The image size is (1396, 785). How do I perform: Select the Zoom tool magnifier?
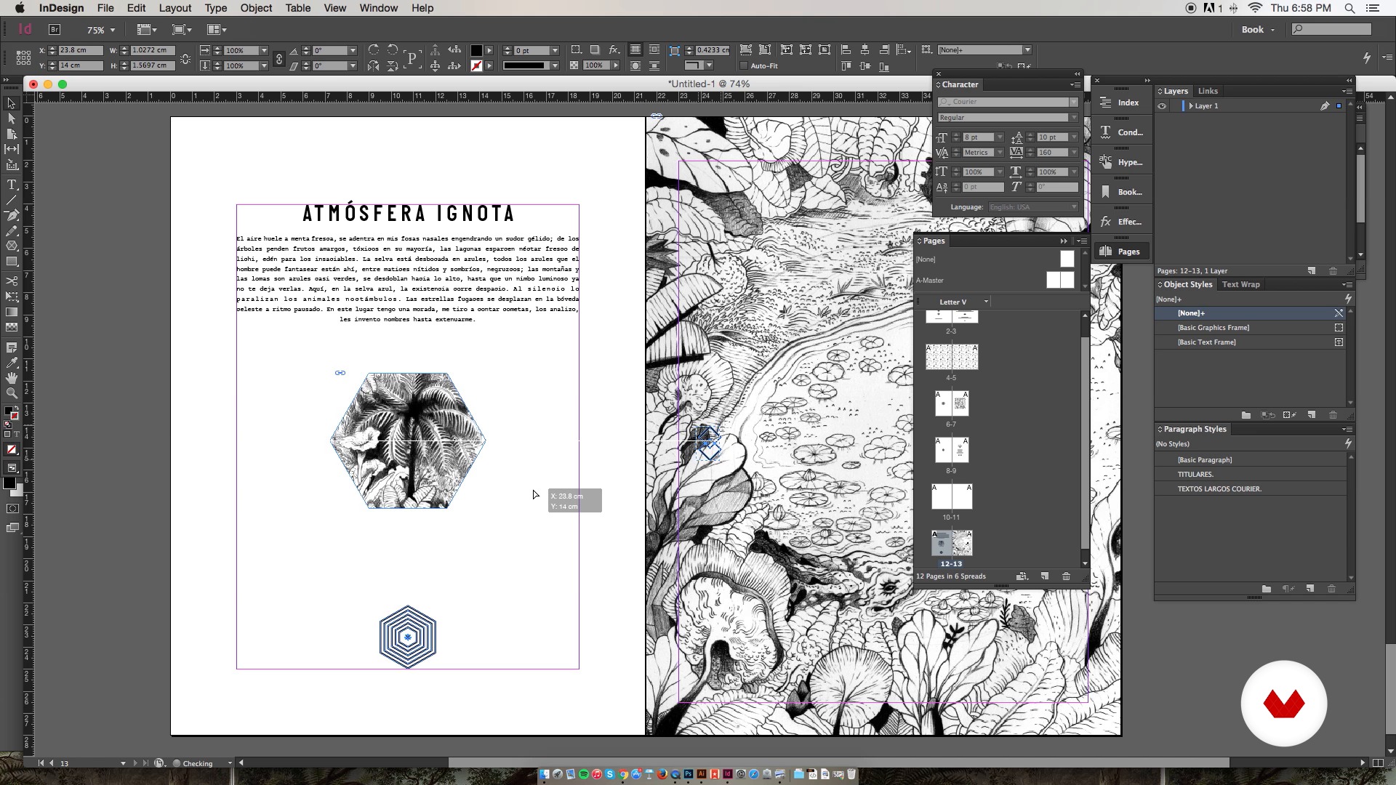click(x=12, y=393)
